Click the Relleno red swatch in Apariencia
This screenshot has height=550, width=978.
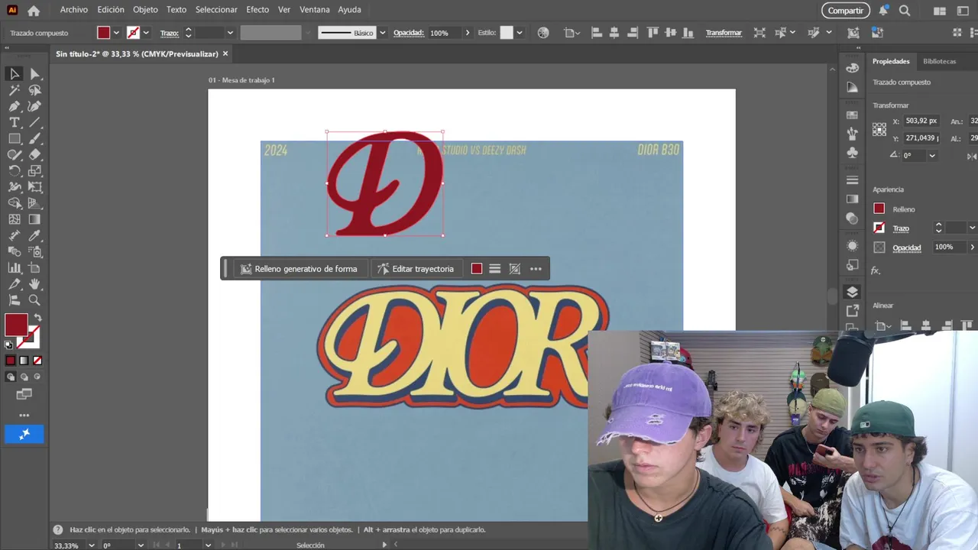pyautogui.click(x=879, y=209)
